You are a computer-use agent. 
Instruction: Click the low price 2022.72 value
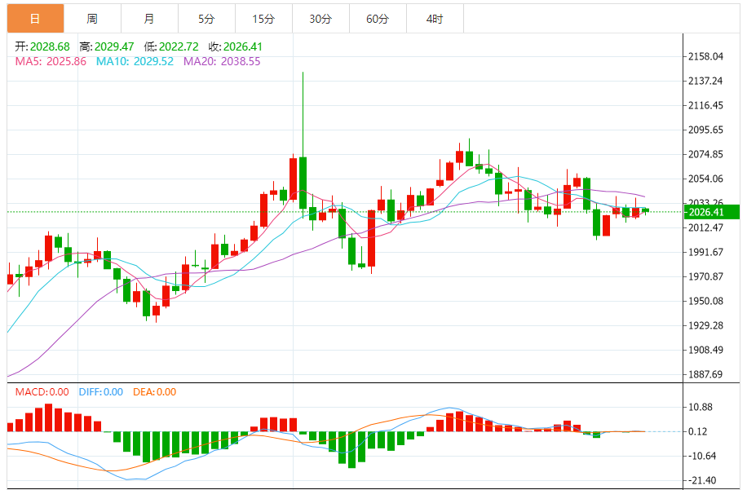click(x=179, y=46)
